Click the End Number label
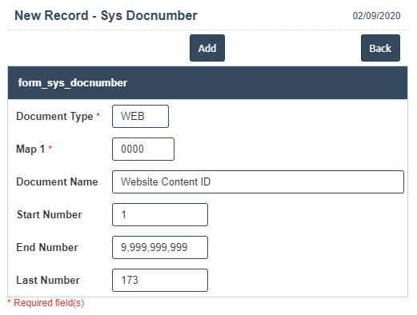Screen dimensions: 417x315 point(47,247)
